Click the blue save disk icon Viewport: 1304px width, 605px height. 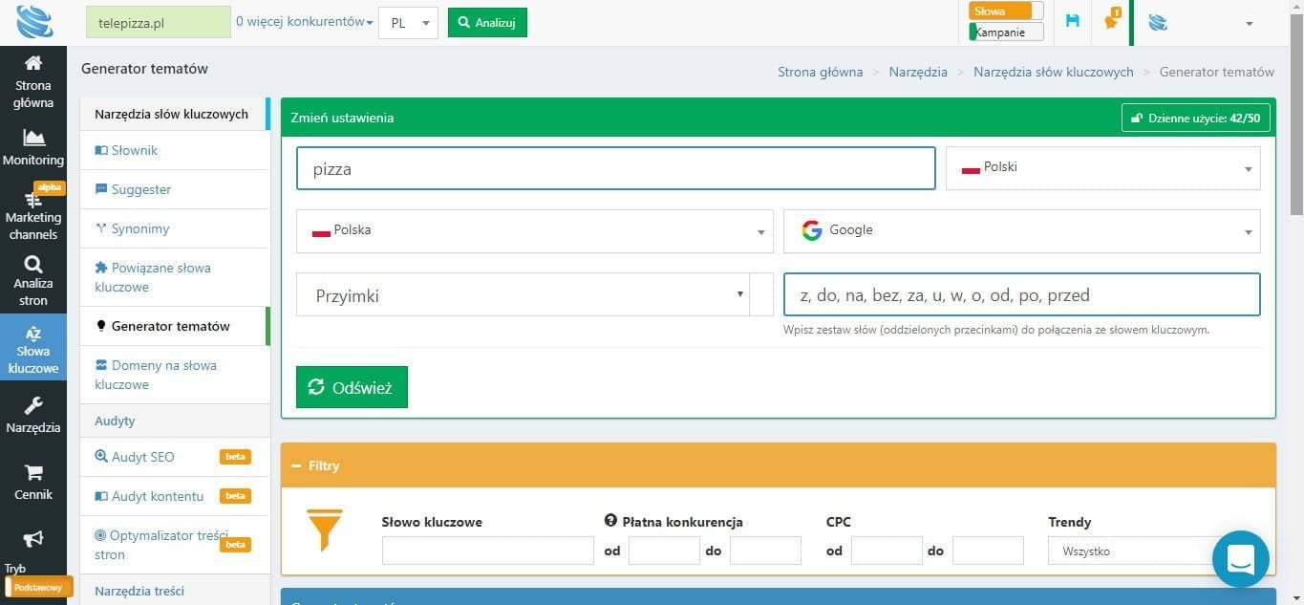(x=1072, y=21)
